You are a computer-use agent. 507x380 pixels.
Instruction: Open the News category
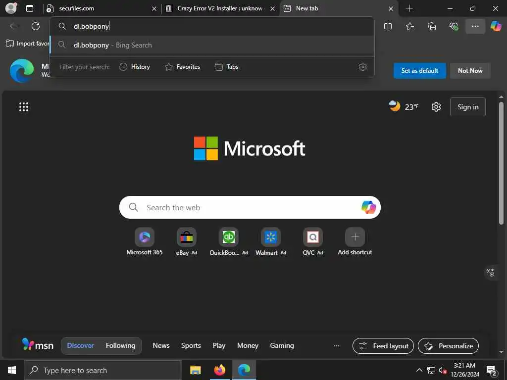click(x=161, y=345)
